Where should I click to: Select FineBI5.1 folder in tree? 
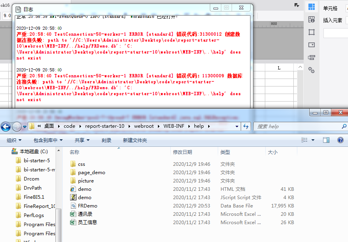click(x=30, y=197)
